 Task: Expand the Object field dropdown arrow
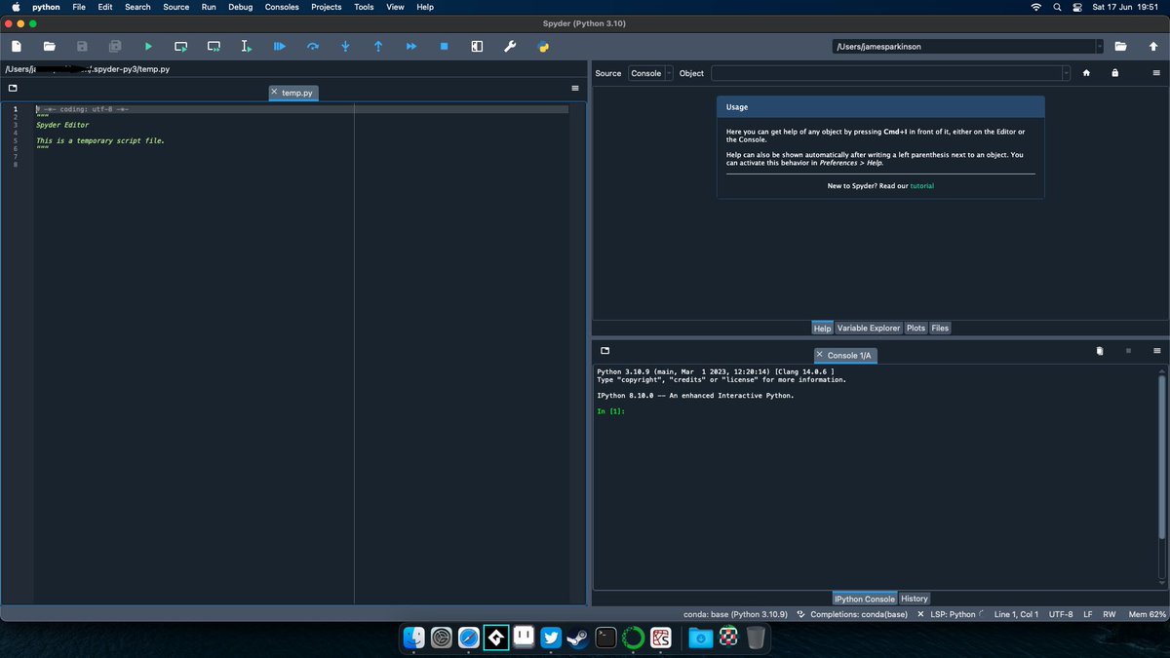[x=1066, y=73]
